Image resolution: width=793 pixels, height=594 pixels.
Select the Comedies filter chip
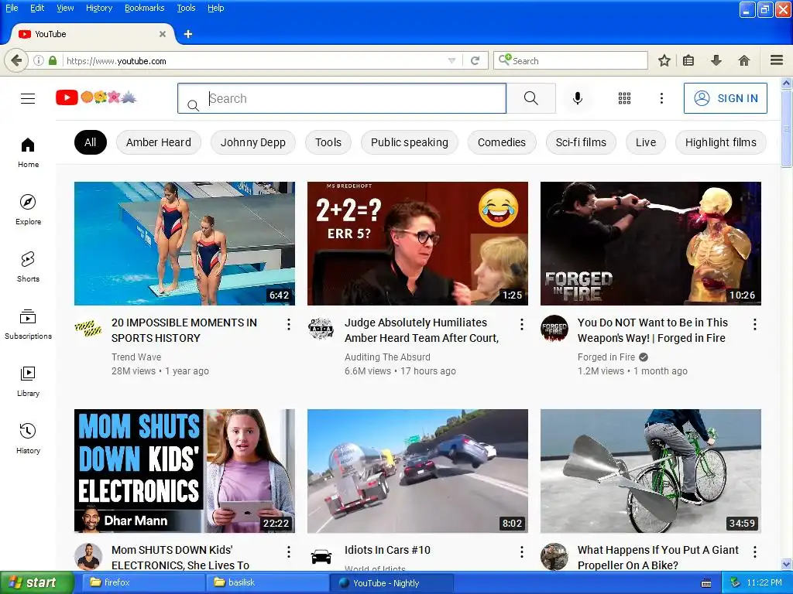(x=502, y=142)
